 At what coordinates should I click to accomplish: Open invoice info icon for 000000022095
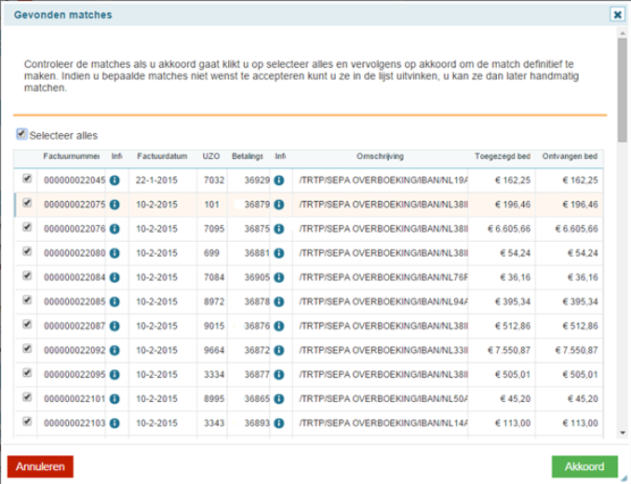click(114, 374)
